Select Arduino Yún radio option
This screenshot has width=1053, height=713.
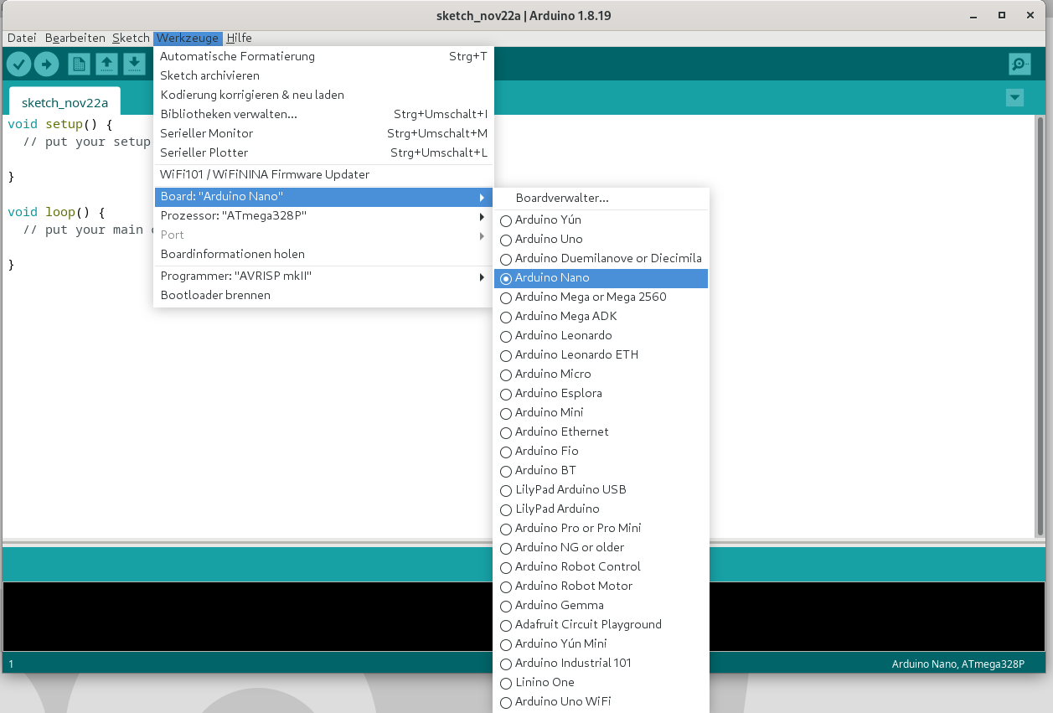601,220
